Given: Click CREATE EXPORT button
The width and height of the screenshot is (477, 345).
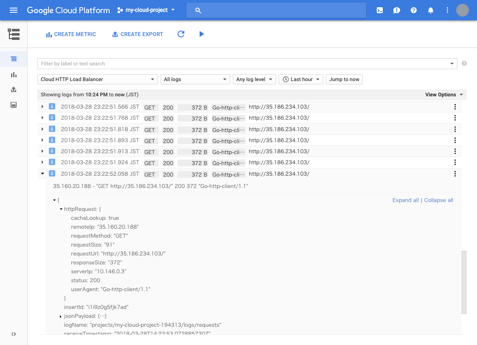Looking at the screenshot, I should [x=138, y=34].
